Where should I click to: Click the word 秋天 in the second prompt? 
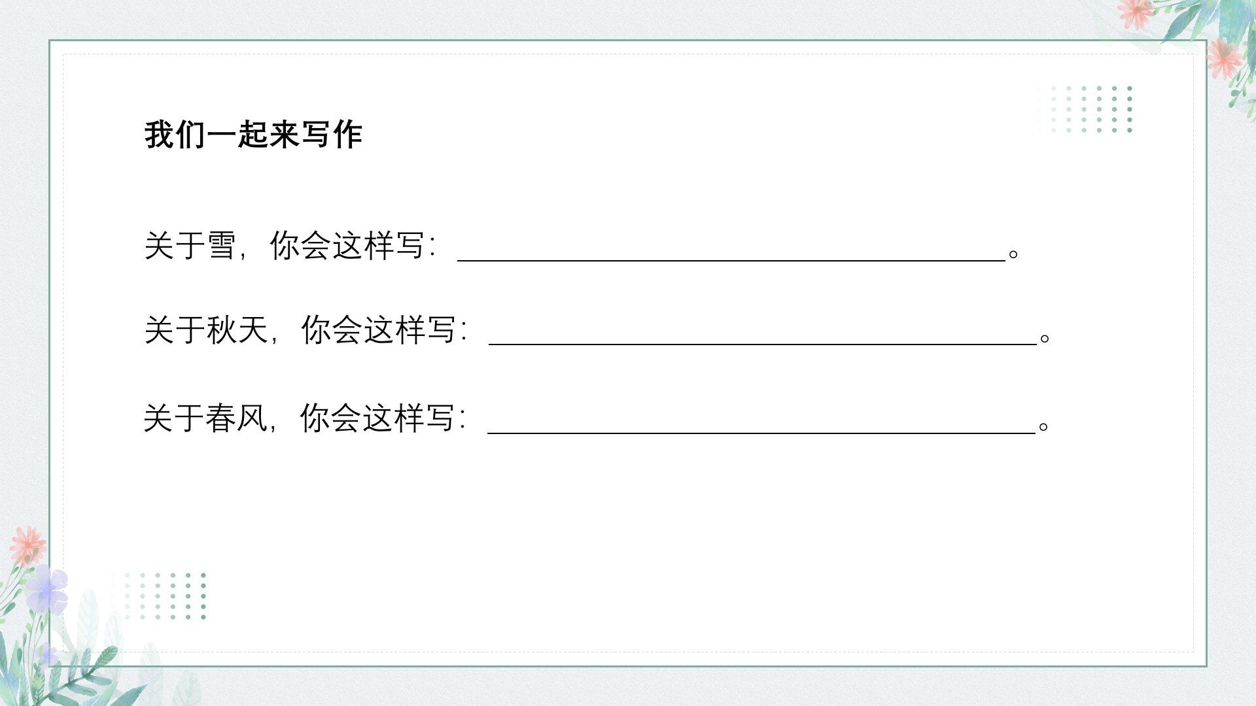(x=237, y=330)
